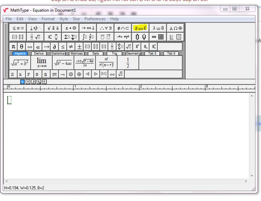The image size is (261, 201).
Task: Insert the circled plus symbol
Action: (x=79, y=74)
